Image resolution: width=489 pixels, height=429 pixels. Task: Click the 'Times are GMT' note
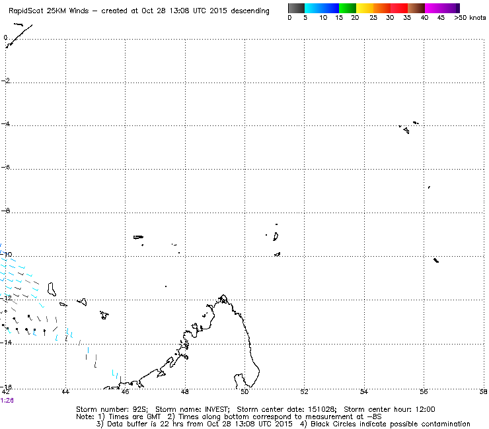(134, 417)
